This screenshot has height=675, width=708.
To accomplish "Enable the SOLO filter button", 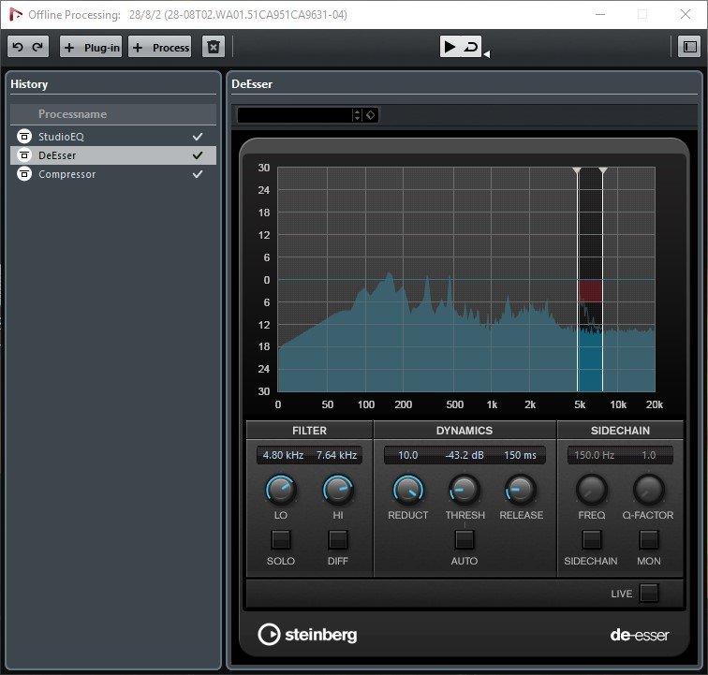I will (280, 539).
